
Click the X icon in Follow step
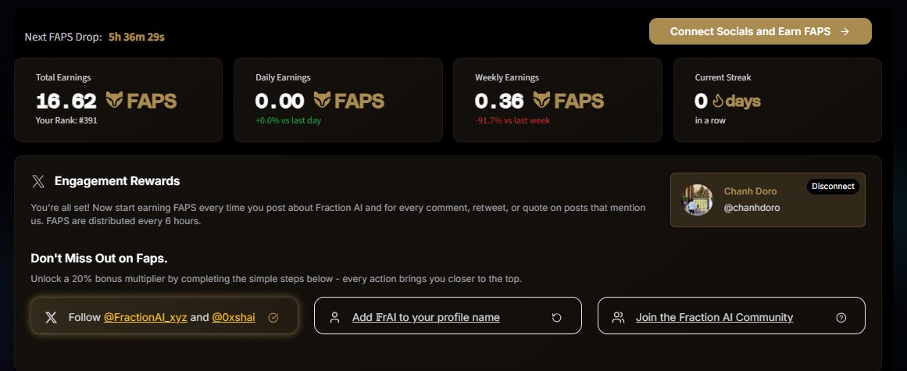[x=52, y=317]
